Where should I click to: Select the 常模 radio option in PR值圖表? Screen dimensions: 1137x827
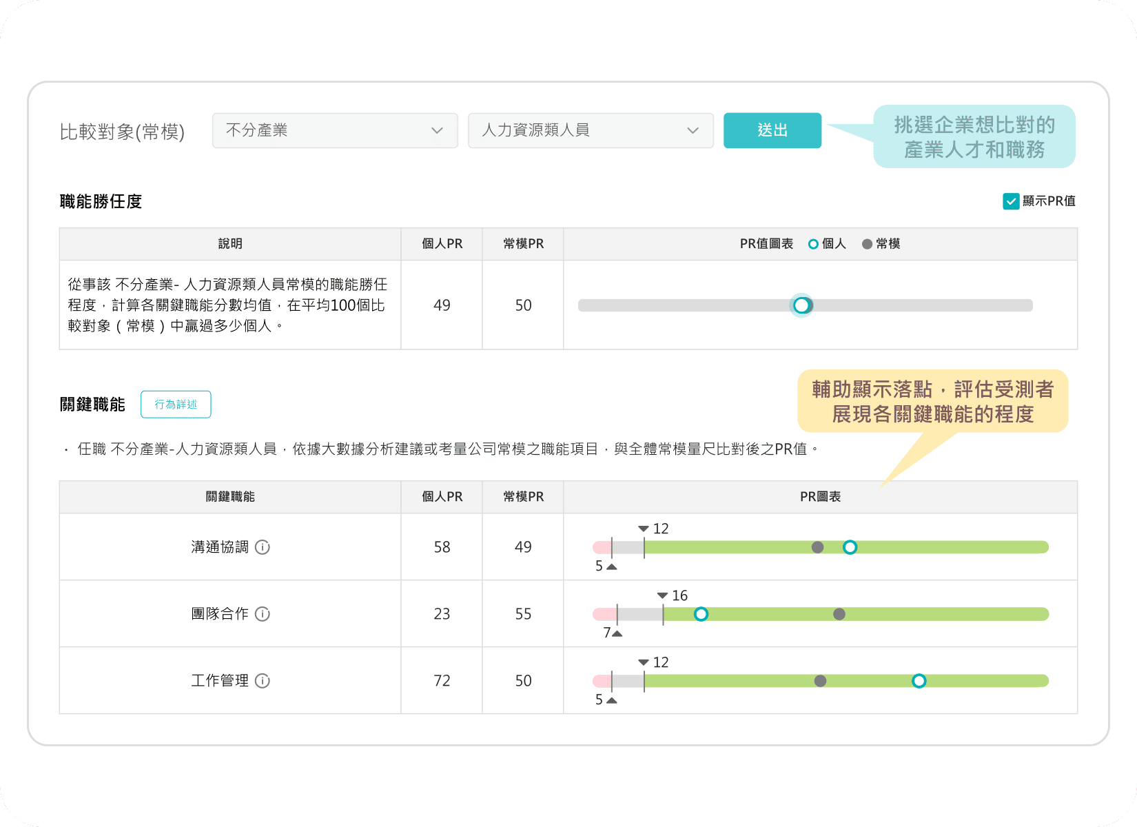866,243
